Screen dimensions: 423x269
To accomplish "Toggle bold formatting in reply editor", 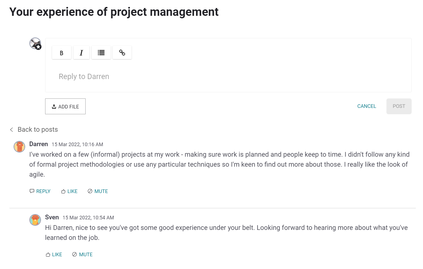I will 61,53.
